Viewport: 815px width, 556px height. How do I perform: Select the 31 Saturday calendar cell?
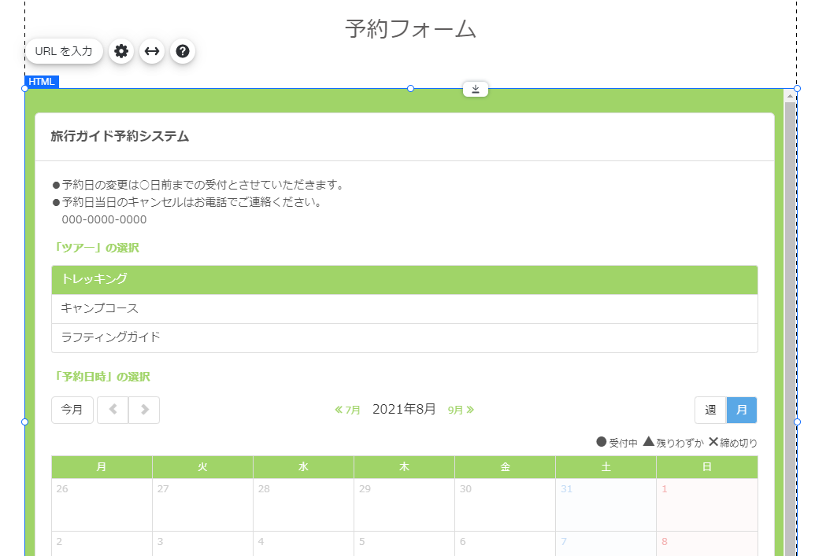coord(606,504)
